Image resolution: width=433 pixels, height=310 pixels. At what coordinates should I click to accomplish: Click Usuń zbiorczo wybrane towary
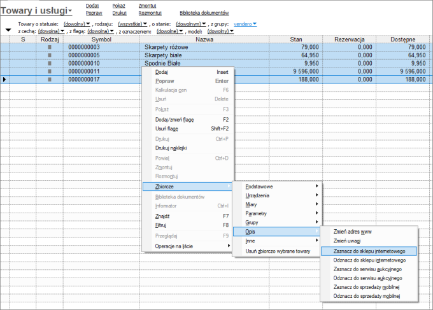(278, 251)
